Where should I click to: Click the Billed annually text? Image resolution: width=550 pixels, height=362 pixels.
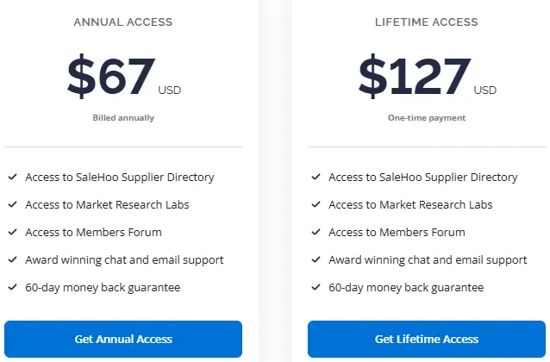(x=123, y=118)
